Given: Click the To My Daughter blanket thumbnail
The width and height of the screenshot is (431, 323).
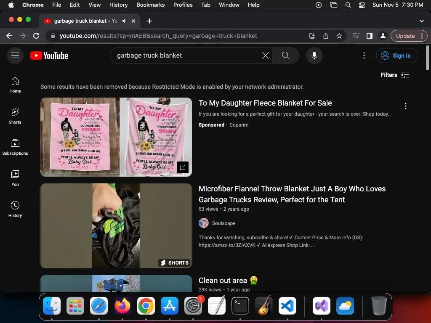Looking at the screenshot, I should (x=116, y=137).
